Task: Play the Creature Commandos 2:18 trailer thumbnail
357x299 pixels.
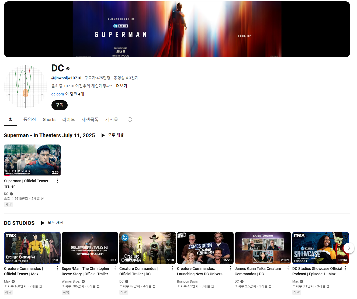Action: pos(148,248)
